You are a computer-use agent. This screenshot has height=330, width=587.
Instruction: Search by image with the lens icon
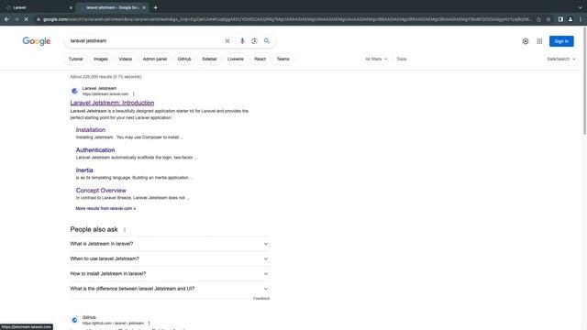[x=254, y=40]
